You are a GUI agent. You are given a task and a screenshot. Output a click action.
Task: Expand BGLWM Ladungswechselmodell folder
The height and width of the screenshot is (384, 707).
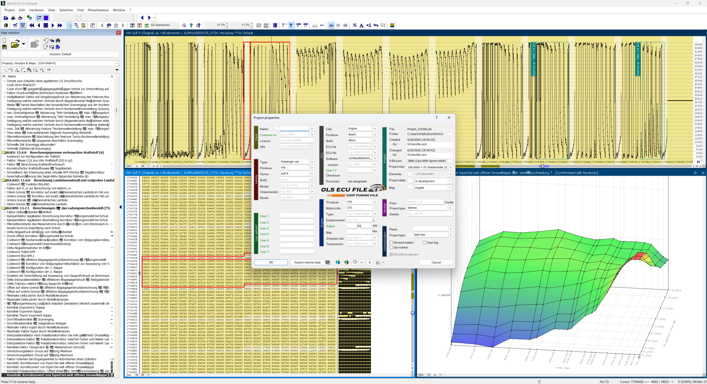[x=4, y=208]
